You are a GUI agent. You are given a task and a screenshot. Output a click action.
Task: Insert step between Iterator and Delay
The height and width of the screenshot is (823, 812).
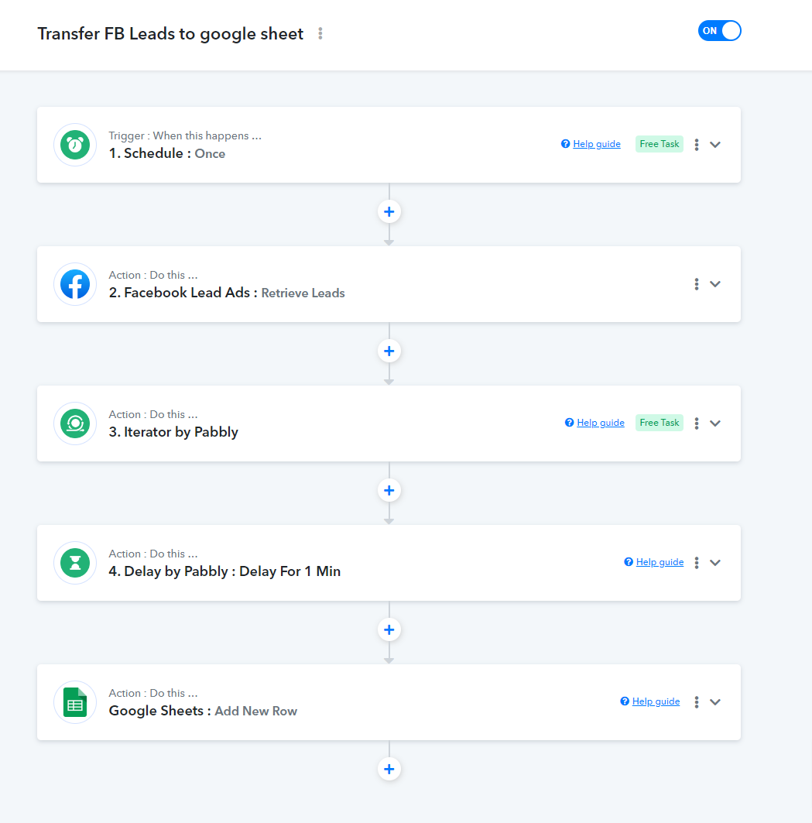coord(389,490)
